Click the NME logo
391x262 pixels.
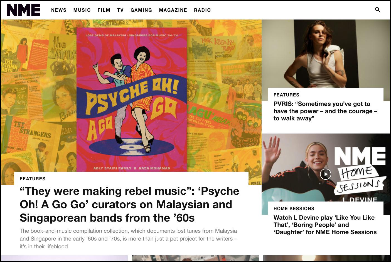click(x=23, y=10)
